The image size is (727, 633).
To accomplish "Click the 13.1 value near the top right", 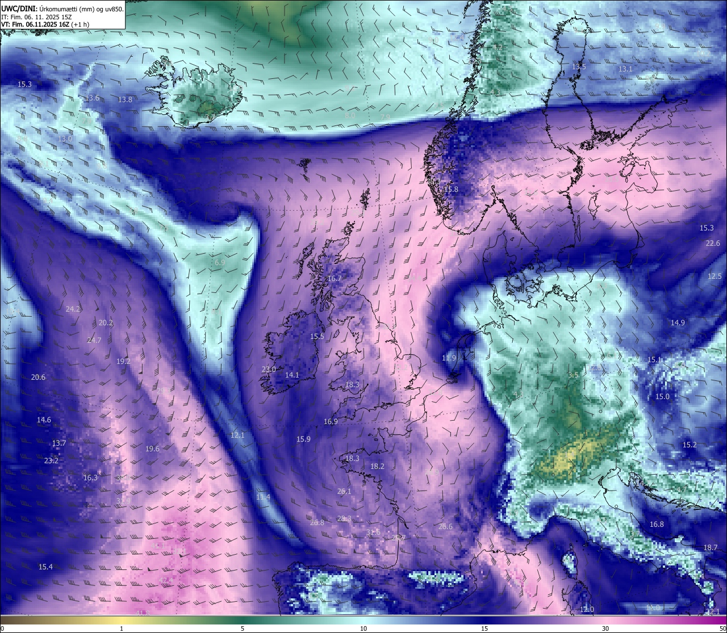I will (x=625, y=69).
